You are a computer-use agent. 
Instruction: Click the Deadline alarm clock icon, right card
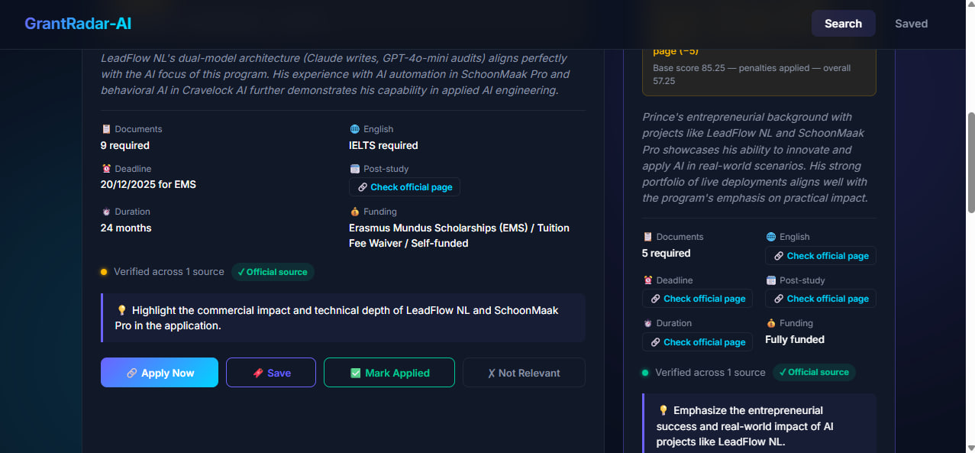(647, 280)
